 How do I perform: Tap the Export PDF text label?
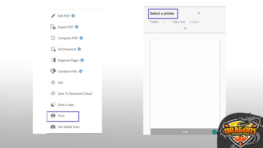click(x=65, y=27)
